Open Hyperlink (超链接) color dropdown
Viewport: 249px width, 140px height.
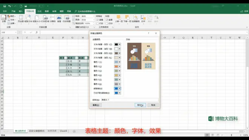120,89
